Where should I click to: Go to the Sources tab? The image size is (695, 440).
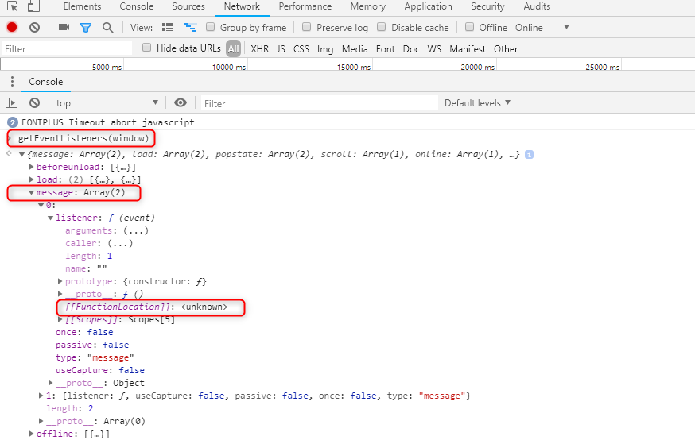pyautogui.click(x=188, y=6)
